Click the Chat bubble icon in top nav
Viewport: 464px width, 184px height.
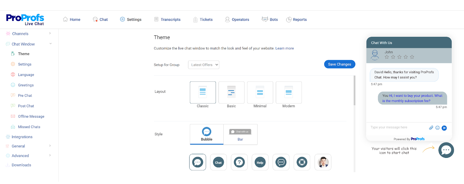(95, 19)
